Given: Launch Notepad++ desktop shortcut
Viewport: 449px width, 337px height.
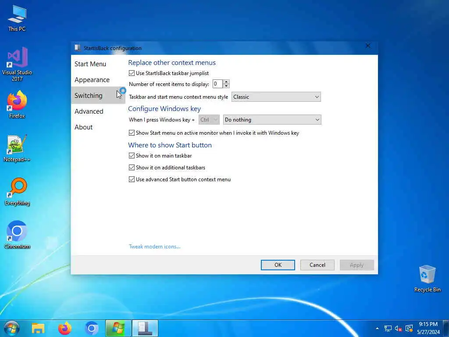Looking at the screenshot, I should coord(17,148).
